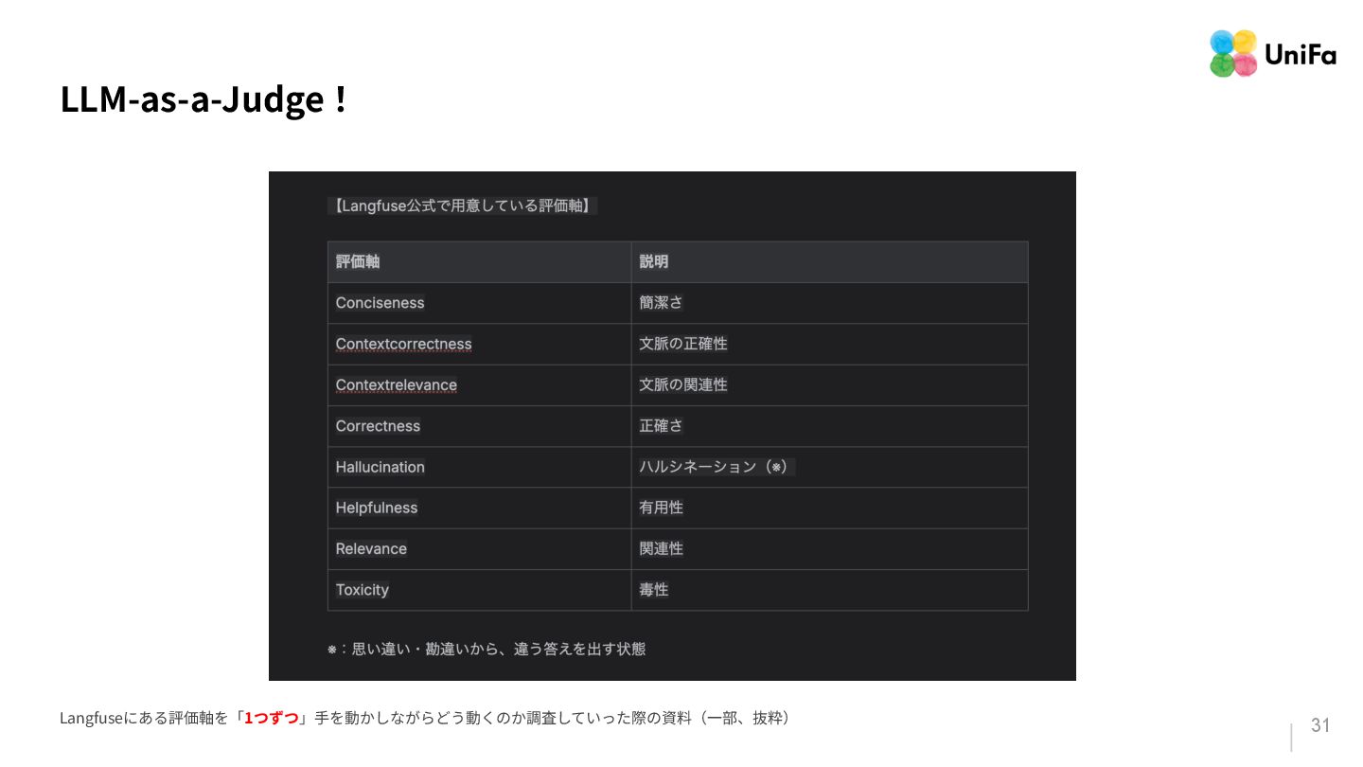Click the slide page number 31

[1320, 725]
